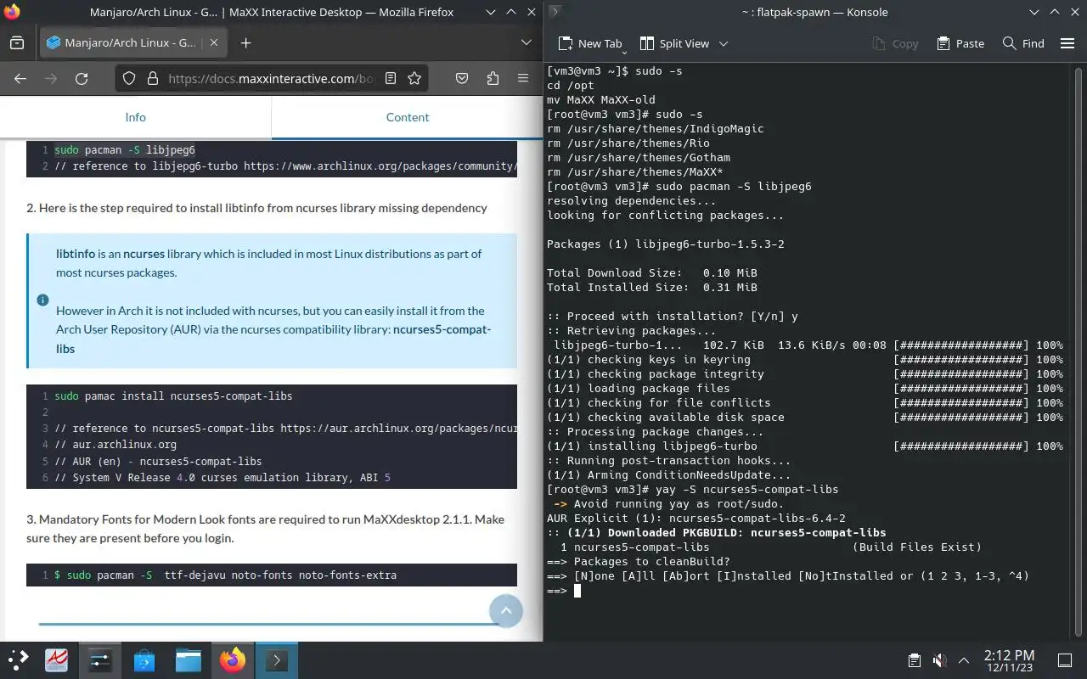Click 'sudo pamac install ncurses5-compat-libs' code line
Screen dimensions: 1087x679
(x=173, y=396)
